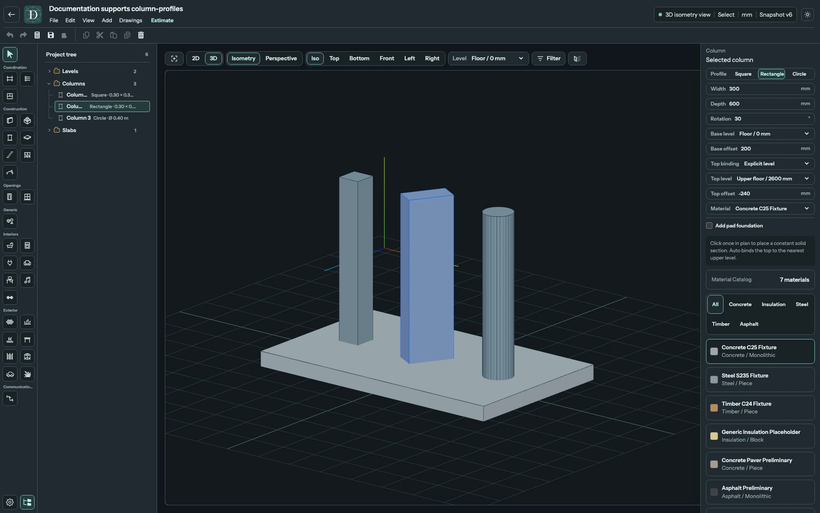
Task: Open the Level Floor / 0 mm dropdown
Action: click(489, 59)
